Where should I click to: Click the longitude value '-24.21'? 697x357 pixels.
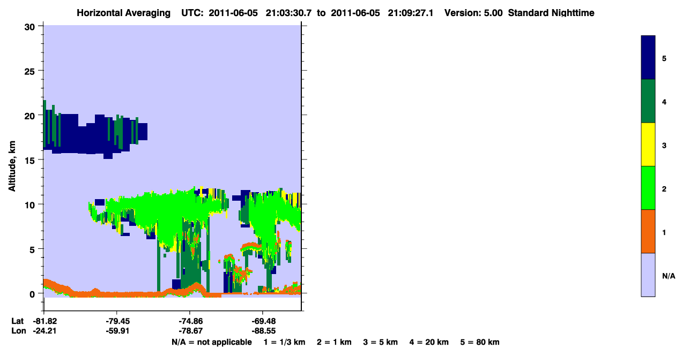pyautogui.click(x=45, y=331)
